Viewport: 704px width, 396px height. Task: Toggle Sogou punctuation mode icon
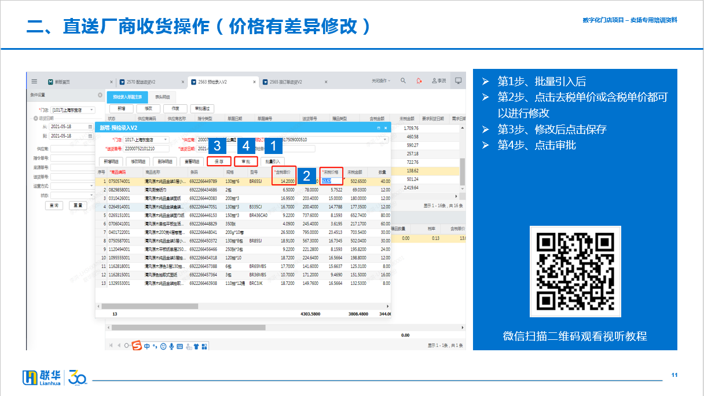click(x=155, y=346)
